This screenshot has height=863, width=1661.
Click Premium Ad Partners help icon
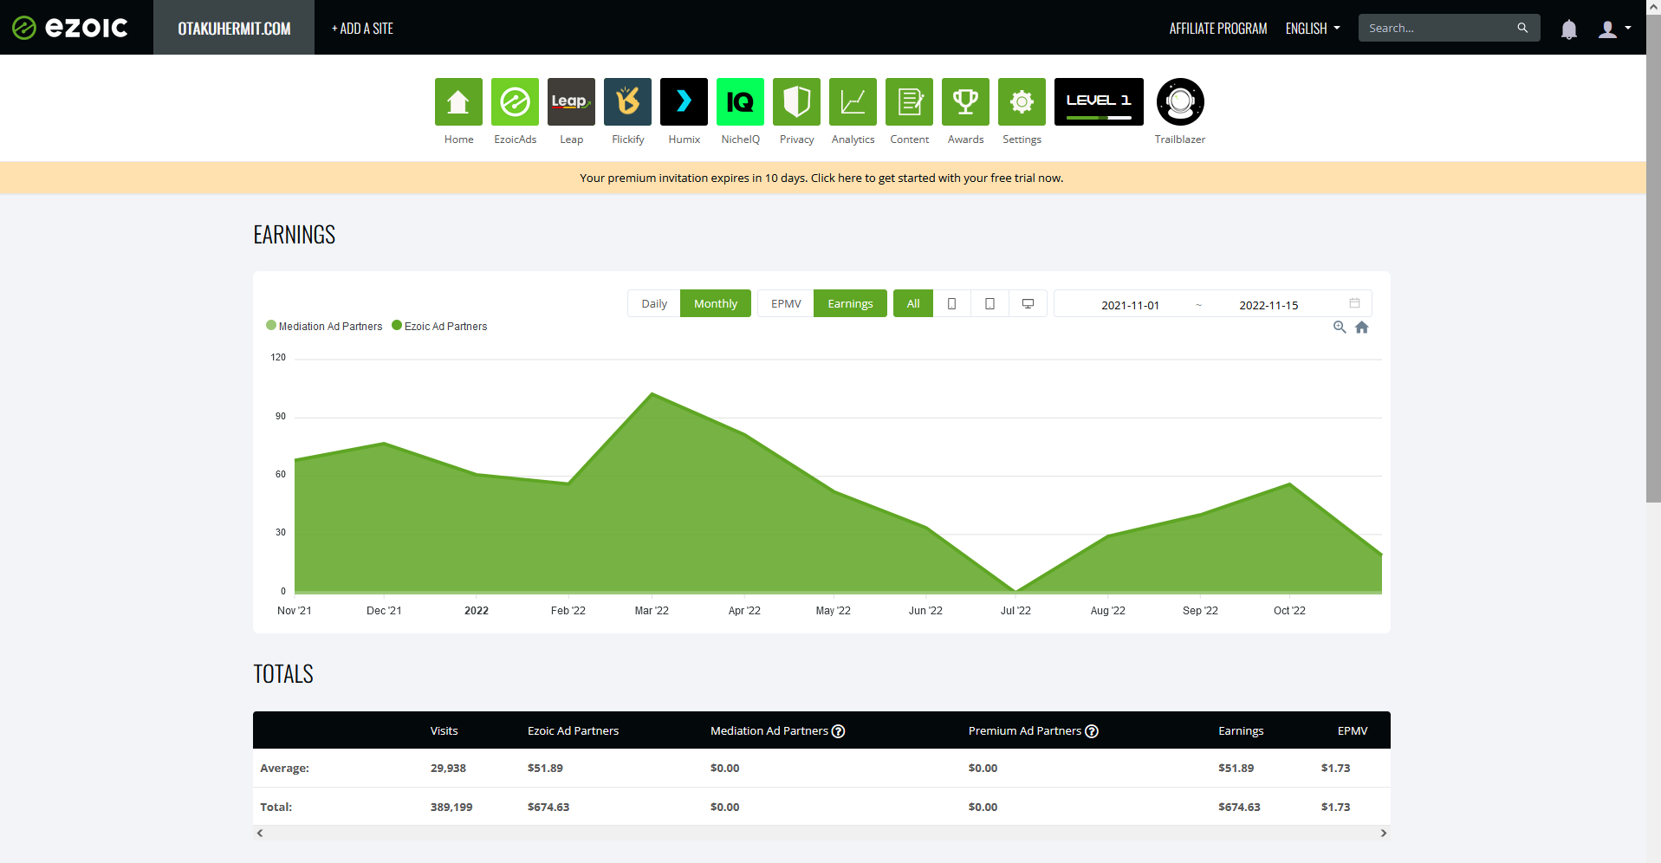pos(1092,731)
